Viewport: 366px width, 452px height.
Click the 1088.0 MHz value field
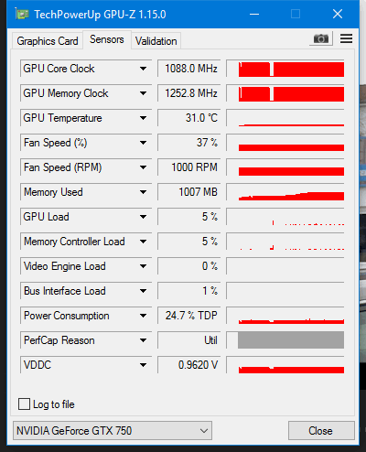coord(189,69)
